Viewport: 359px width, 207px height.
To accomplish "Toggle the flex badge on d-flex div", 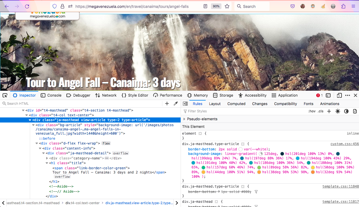I will pos(106,143).
